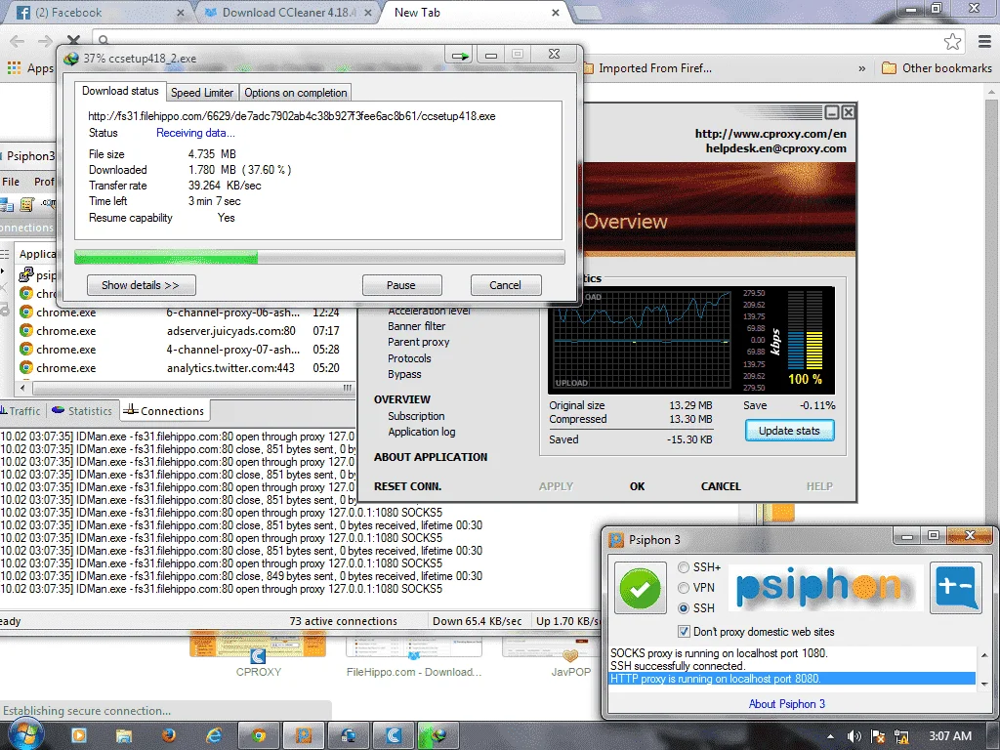Click ABOUT APPLICATION in CProxy

pyautogui.click(x=431, y=457)
